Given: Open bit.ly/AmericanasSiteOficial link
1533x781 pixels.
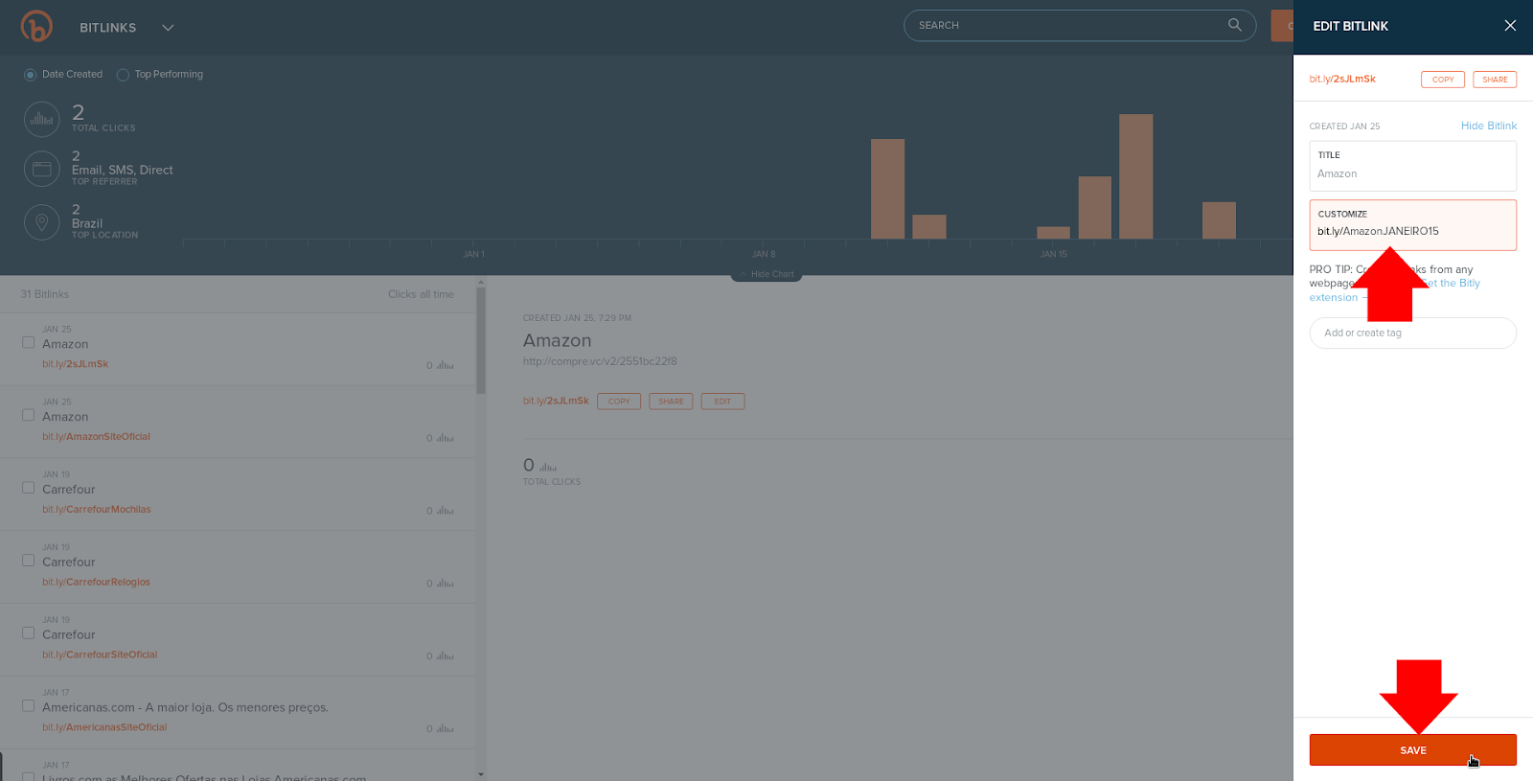Looking at the screenshot, I should click(x=104, y=728).
